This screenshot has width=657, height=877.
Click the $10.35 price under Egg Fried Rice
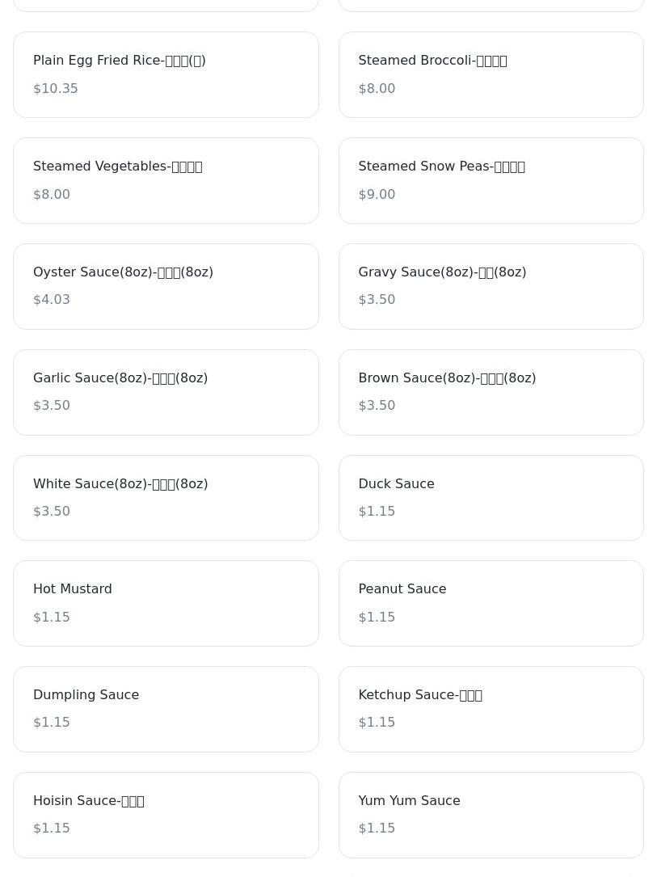56,89
